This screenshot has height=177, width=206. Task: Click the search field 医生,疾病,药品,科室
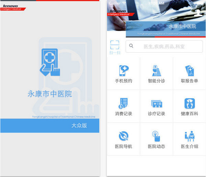[x=164, y=46]
